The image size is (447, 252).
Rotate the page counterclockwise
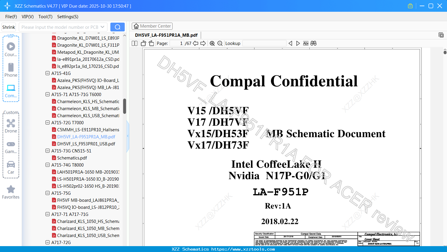(144, 43)
